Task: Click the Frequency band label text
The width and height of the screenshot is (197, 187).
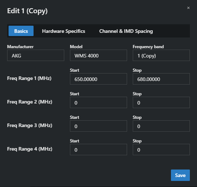Action: 148,47
